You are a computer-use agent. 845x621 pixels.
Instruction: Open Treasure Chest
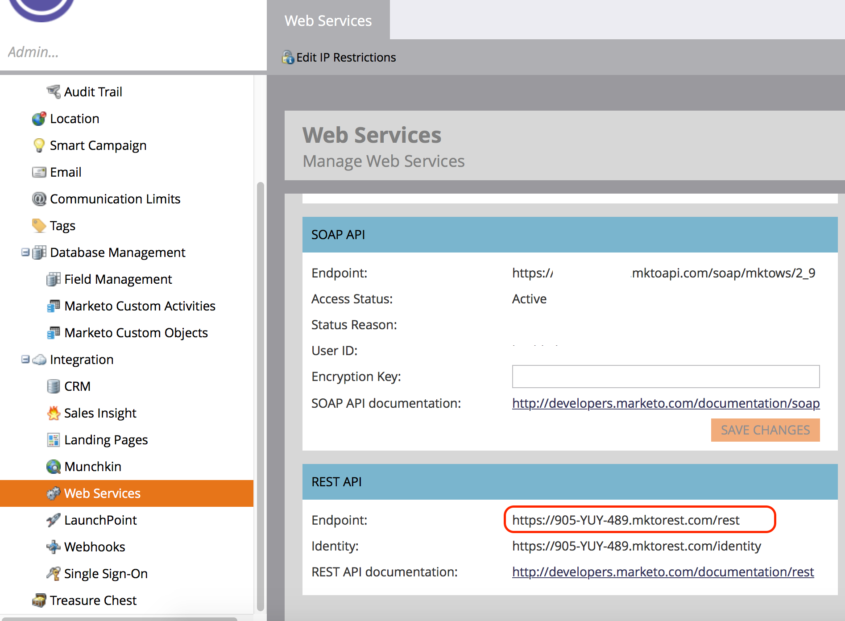pyautogui.click(x=93, y=600)
